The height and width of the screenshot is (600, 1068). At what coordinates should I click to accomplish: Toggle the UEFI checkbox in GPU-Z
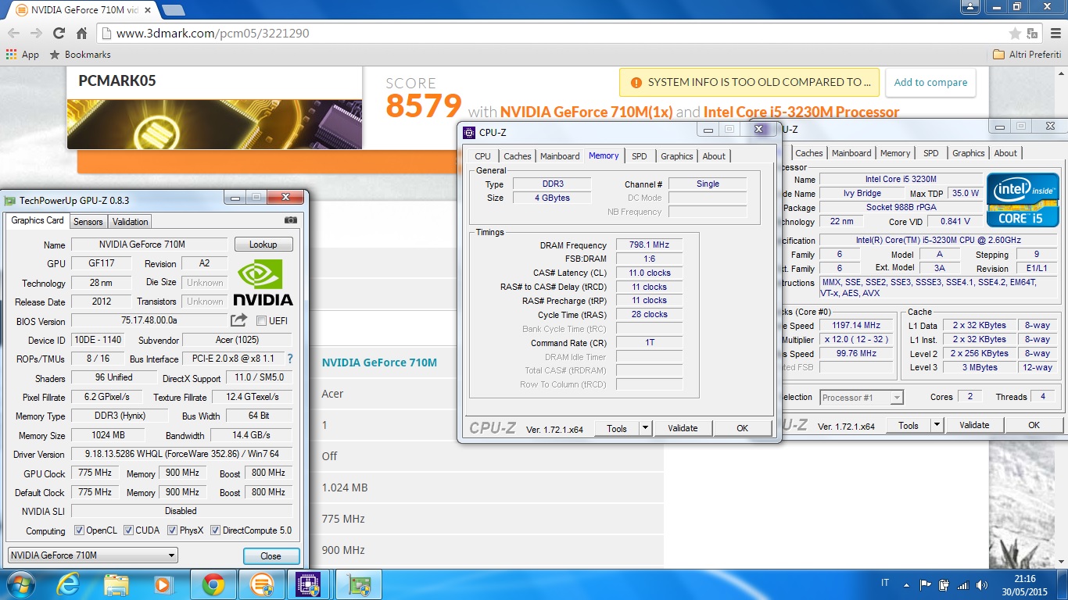pos(261,321)
